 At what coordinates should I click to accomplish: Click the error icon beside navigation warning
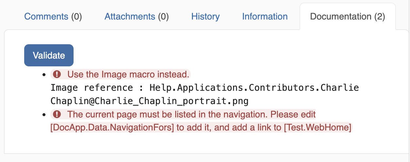click(x=57, y=115)
